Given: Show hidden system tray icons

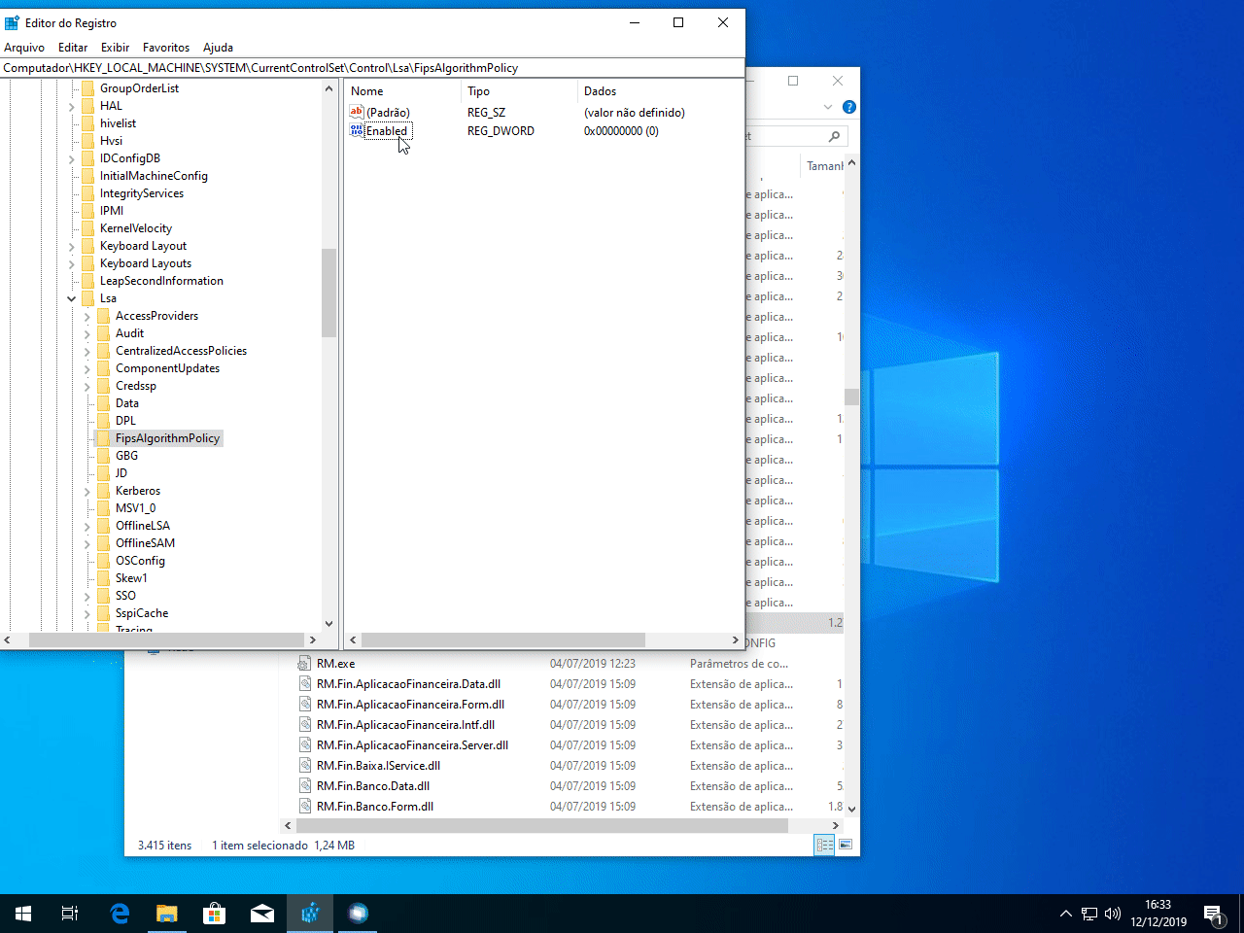Looking at the screenshot, I should (x=1066, y=914).
